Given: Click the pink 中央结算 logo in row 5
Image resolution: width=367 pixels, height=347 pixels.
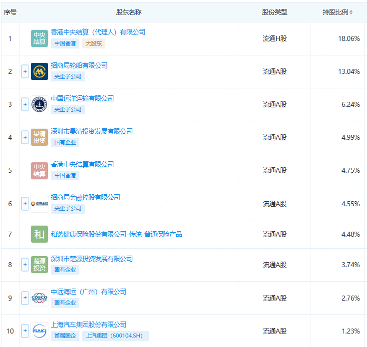Looking at the screenshot, I should (x=39, y=170).
